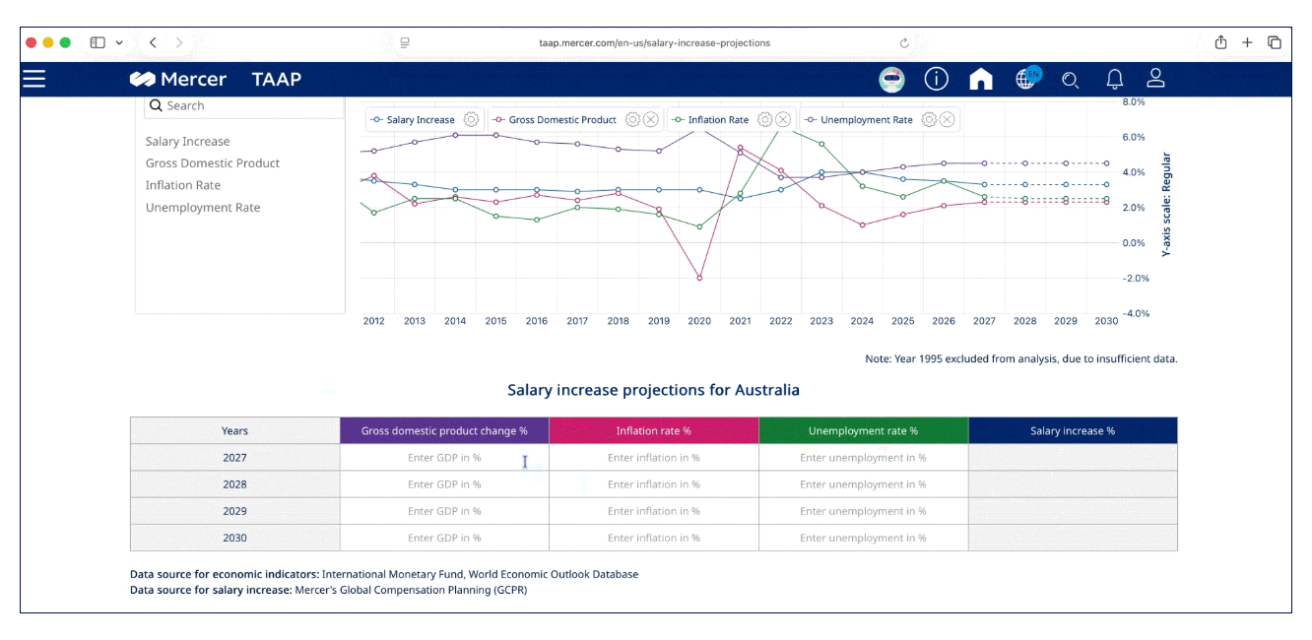Open the user profile icon
Viewport: 1312px width, 640px height.
coord(1156,78)
